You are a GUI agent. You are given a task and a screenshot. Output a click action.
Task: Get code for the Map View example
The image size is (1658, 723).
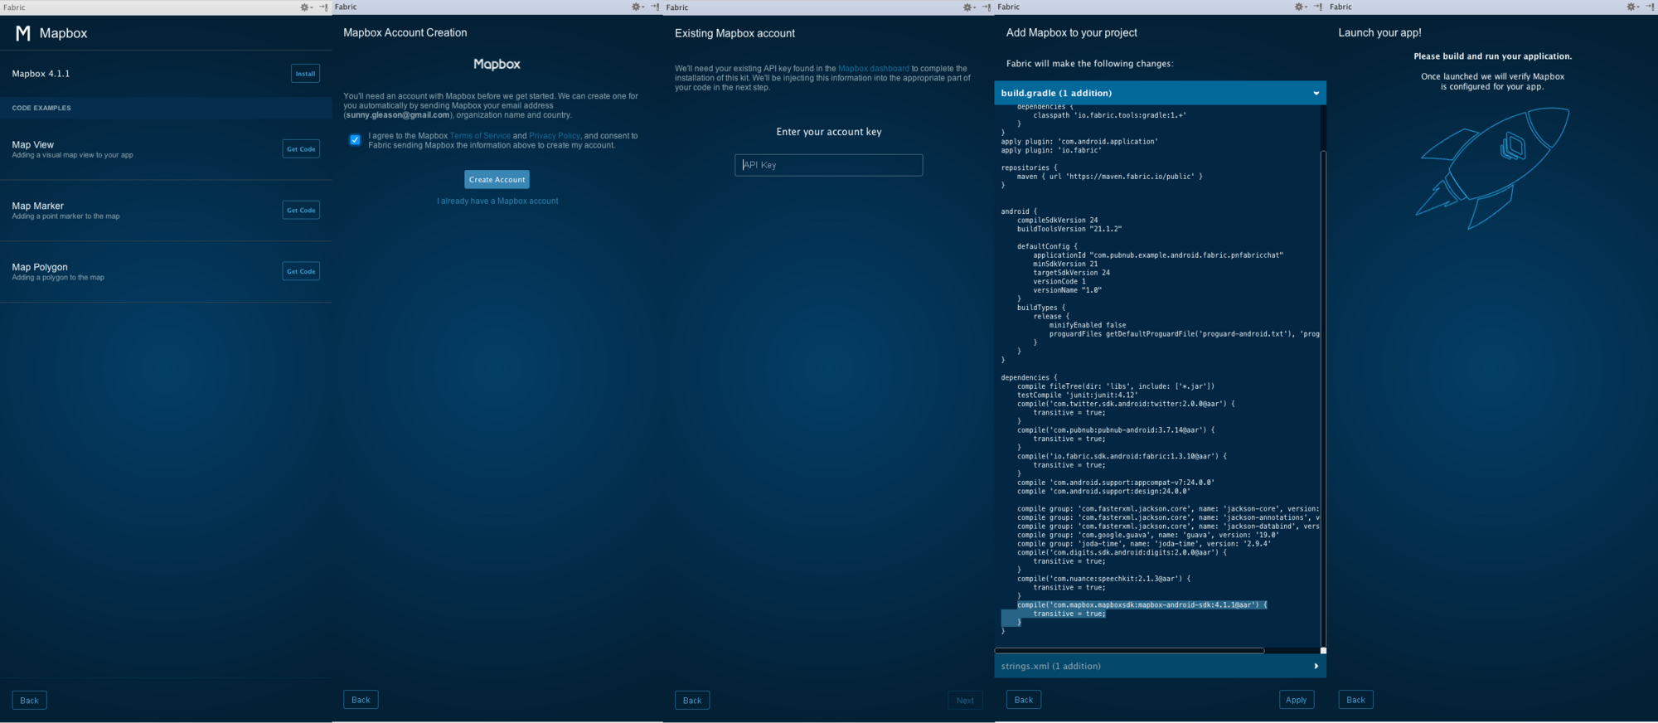301,149
